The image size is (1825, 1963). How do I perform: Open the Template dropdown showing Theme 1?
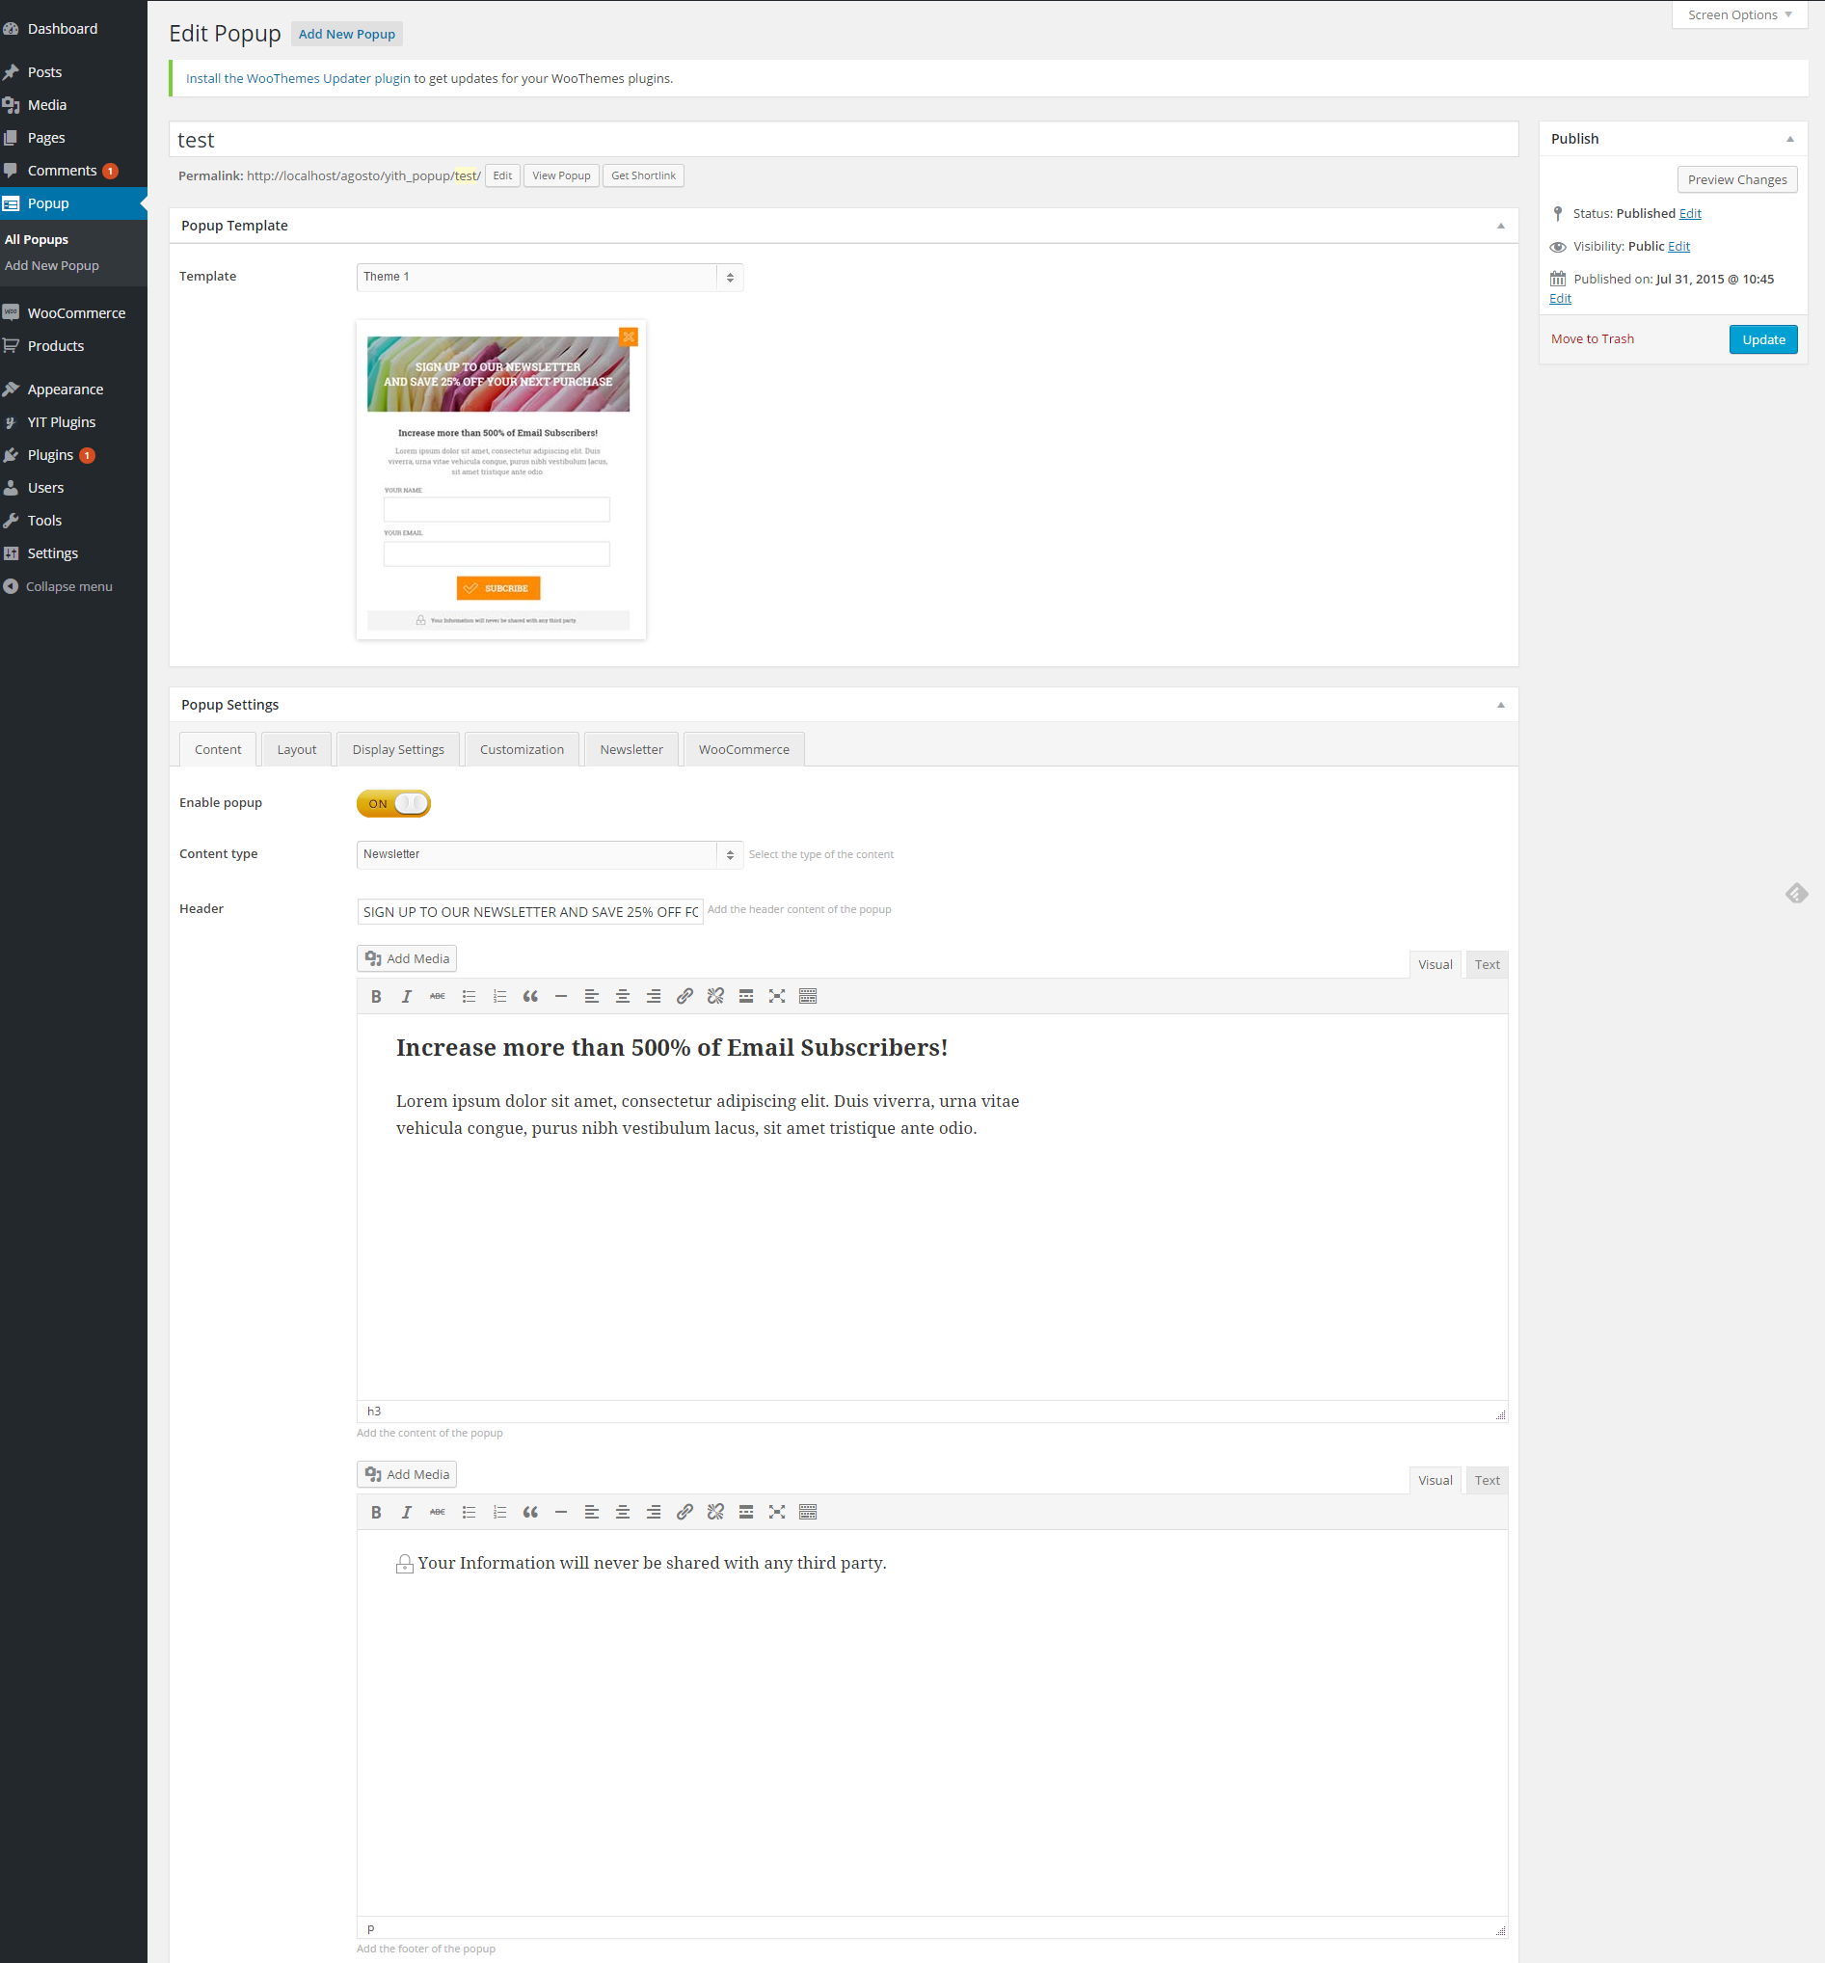[x=550, y=277]
